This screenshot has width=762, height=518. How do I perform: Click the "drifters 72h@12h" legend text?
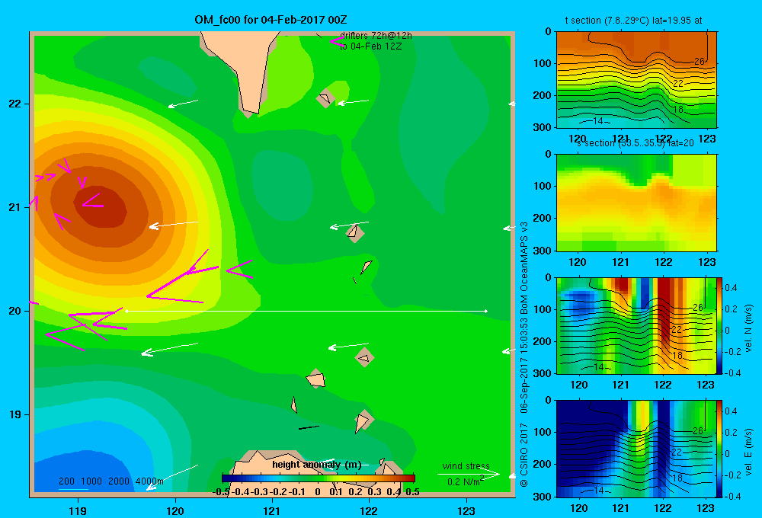coord(376,36)
